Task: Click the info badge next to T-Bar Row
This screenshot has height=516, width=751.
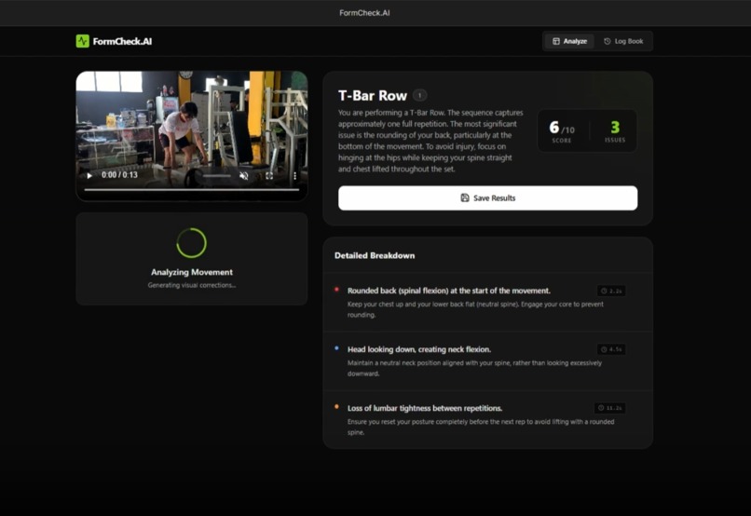Action: coord(419,95)
